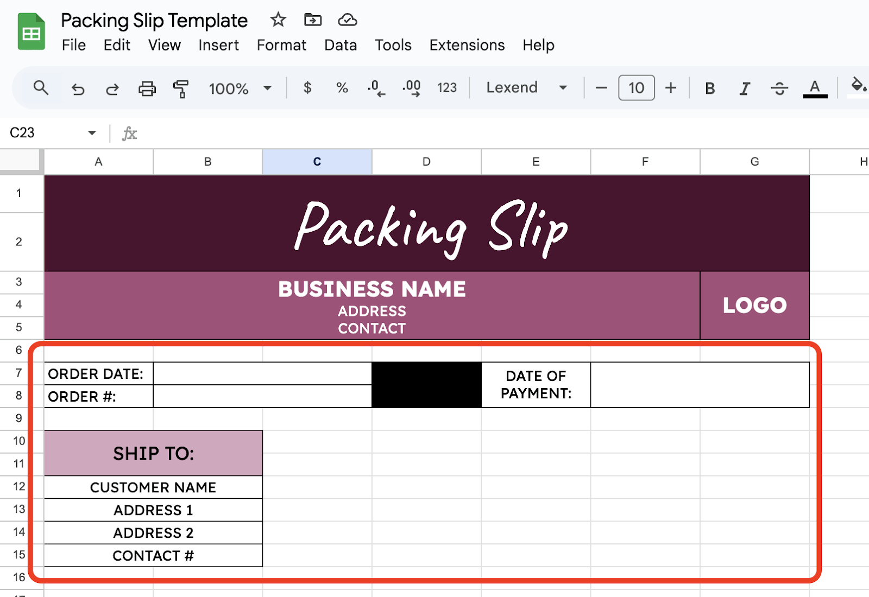869x597 pixels.
Task: Toggle strikethrough formatting
Action: [779, 88]
